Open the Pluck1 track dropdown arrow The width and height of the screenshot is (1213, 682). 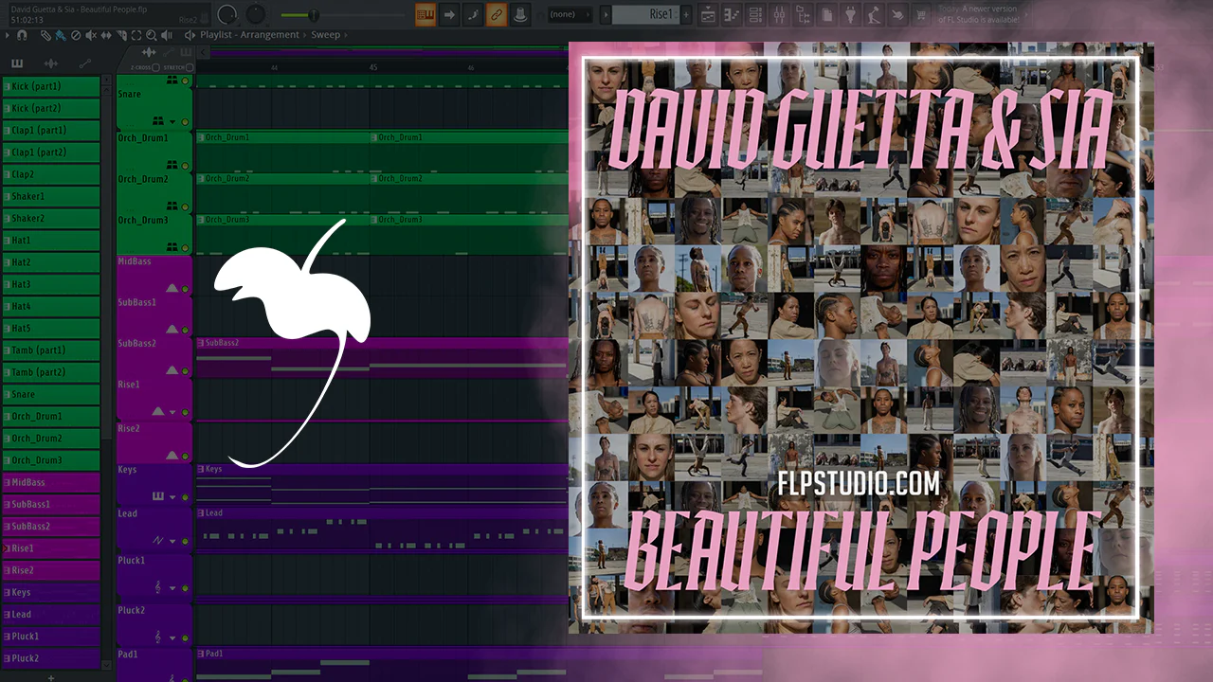point(172,588)
